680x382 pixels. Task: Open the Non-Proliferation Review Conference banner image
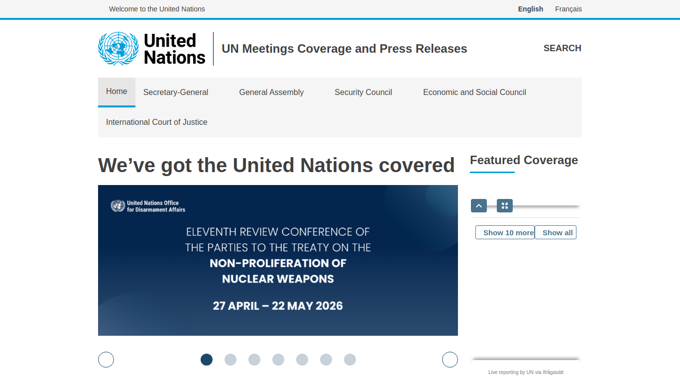click(278, 260)
